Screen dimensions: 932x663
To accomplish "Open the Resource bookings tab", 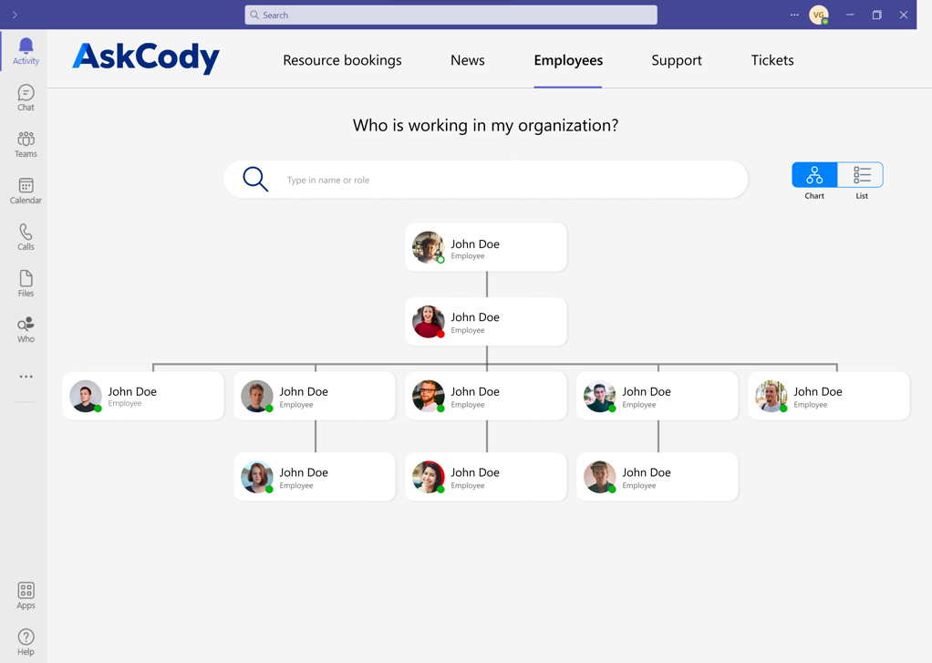I will click(342, 60).
